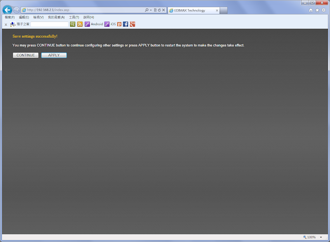Click the Android link icon
This screenshot has height=242, width=330.
pos(87,24)
